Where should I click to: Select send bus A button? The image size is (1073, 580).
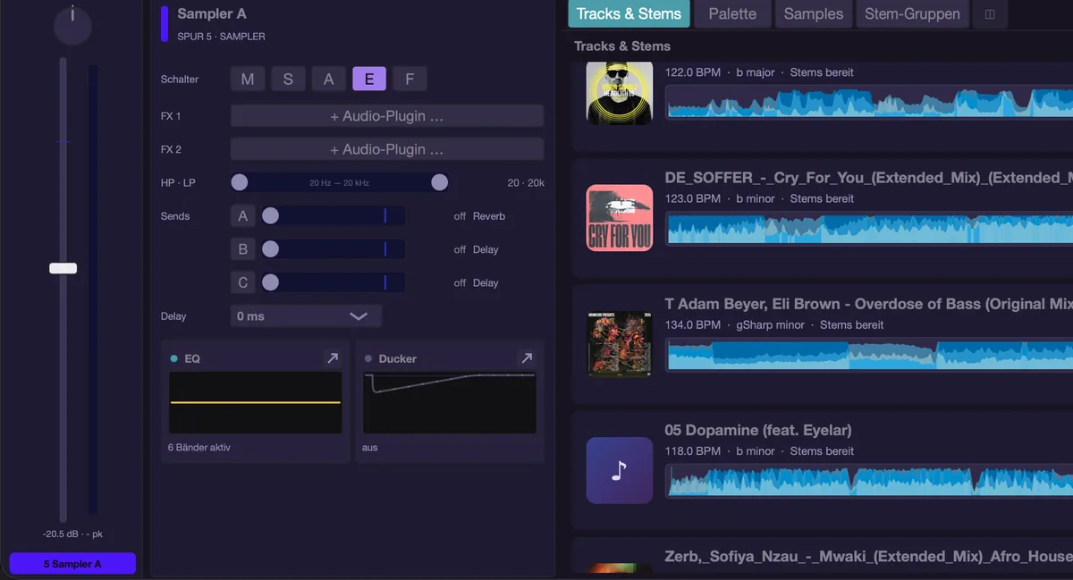coord(242,216)
